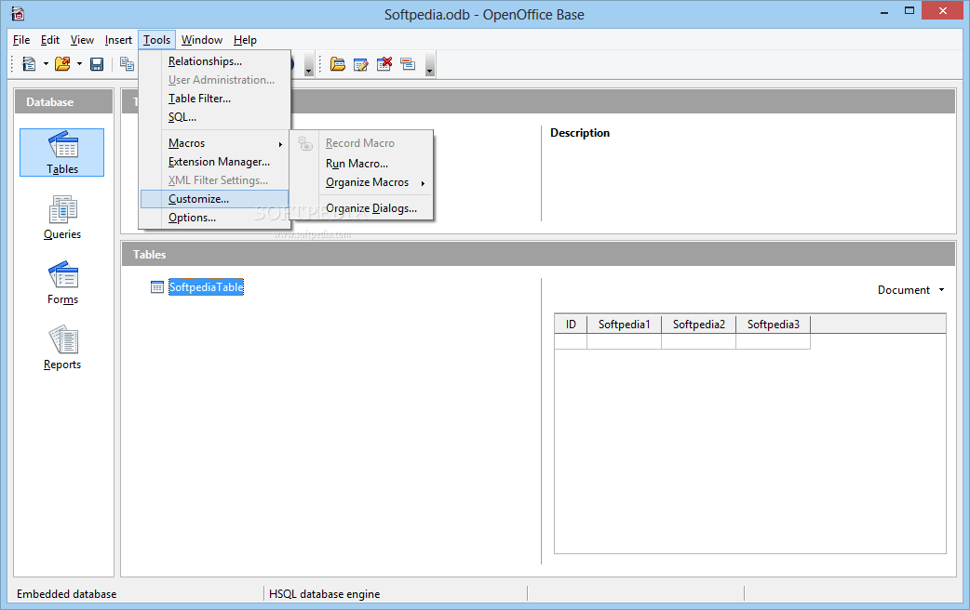Open the Edit menu
Viewport: 970px width, 610px height.
pyautogui.click(x=50, y=40)
